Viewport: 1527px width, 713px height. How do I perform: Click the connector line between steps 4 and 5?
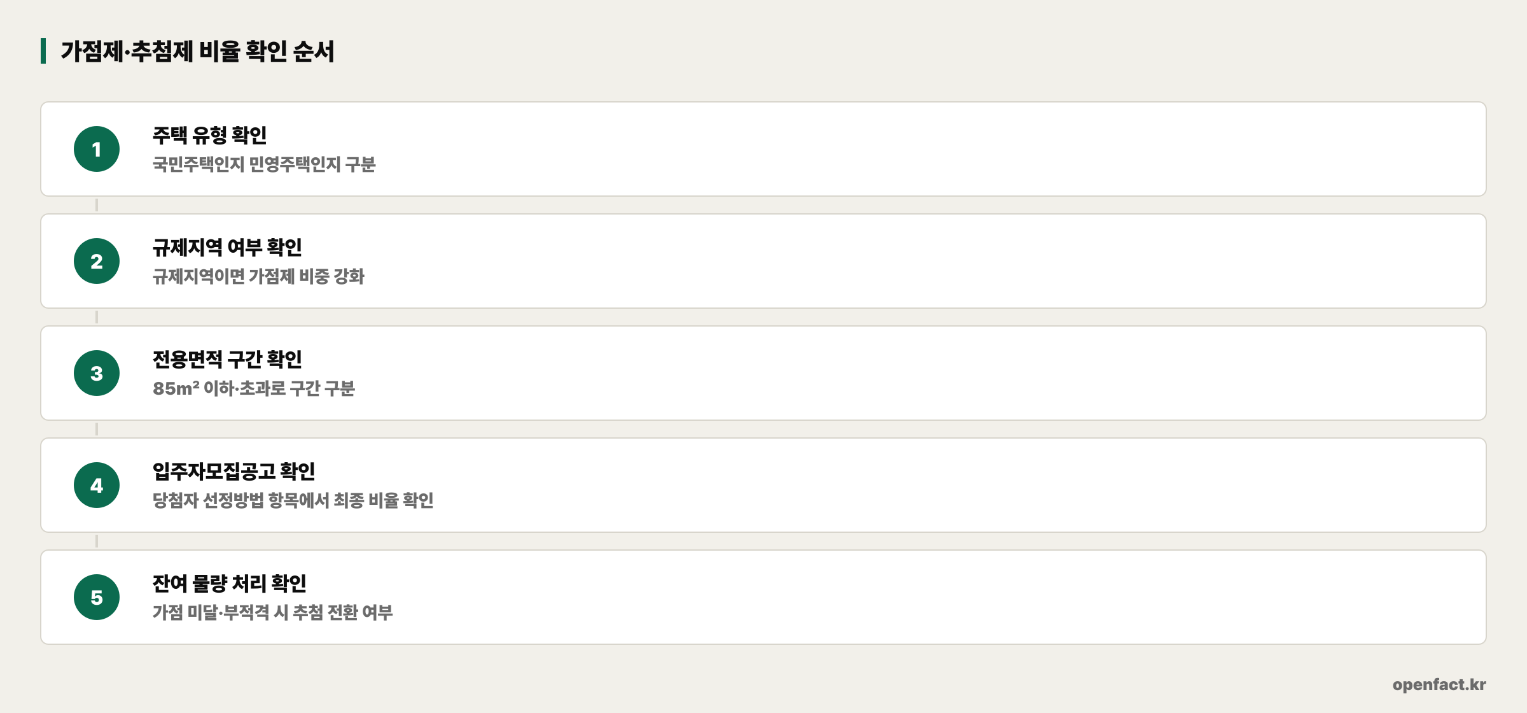(97, 541)
